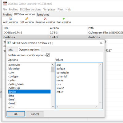123x123 pixels.
Task: Select cycles option
Action: [x=29, y=80]
